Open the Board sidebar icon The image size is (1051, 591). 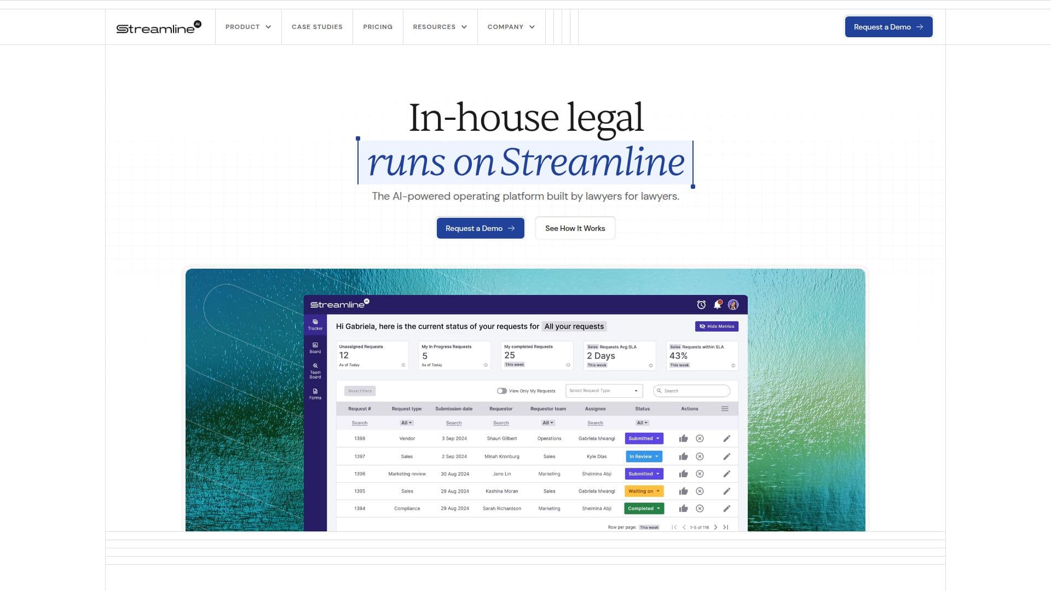(315, 347)
